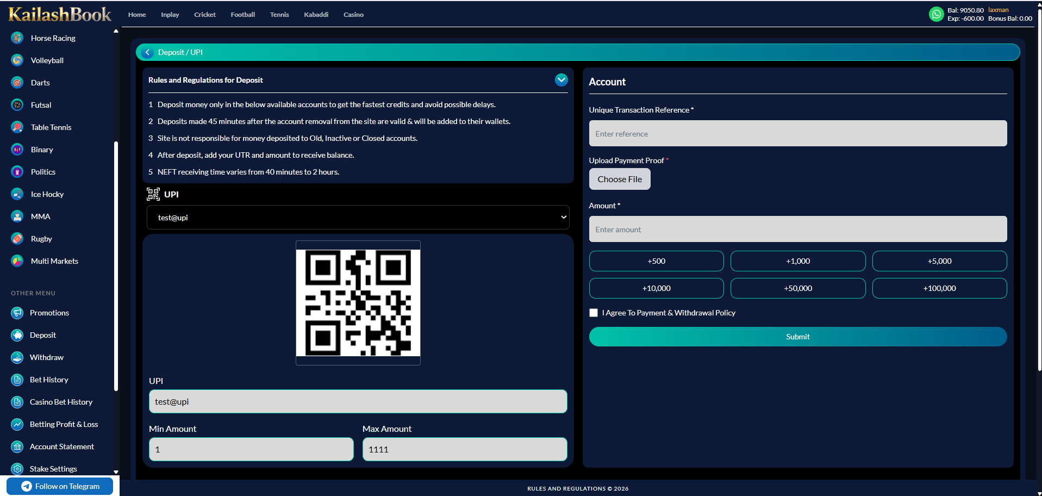
Task: Click RULES AND REGULATIONS footer text
Action: (578, 488)
